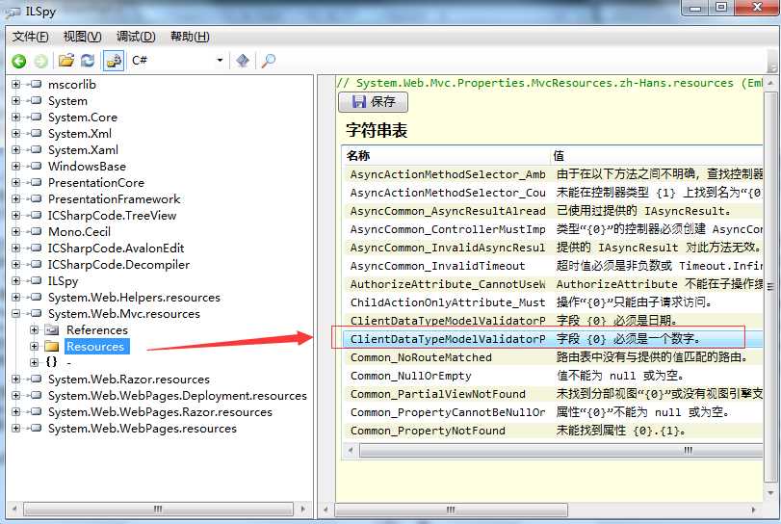The image size is (781, 524).
Task: Open search with the magnifier icon
Action: [x=269, y=61]
